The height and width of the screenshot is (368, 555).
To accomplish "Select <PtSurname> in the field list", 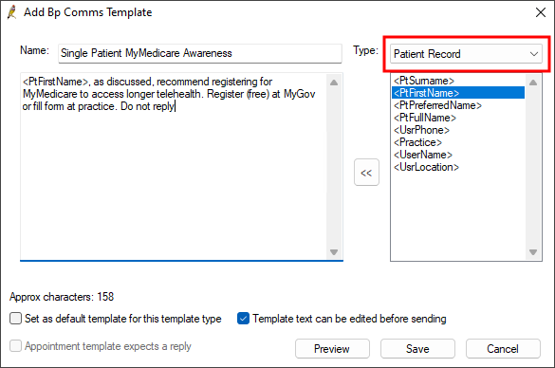I will tap(424, 81).
